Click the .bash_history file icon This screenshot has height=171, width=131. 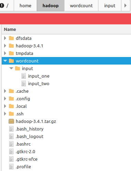pos(11,129)
